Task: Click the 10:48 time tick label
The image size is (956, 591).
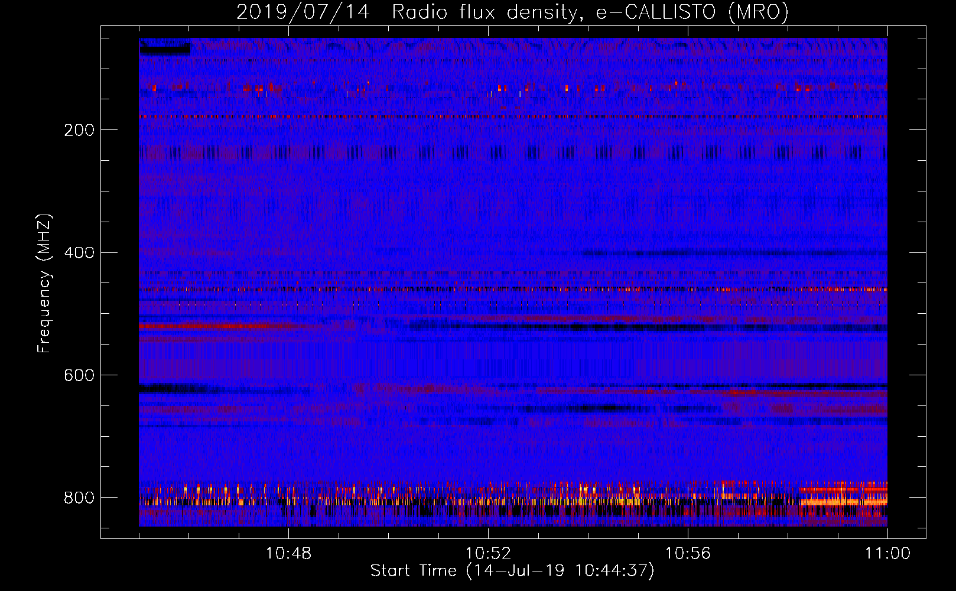Action: click(x=288, y=554)
